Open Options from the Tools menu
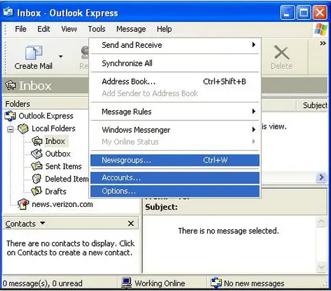 pos(175,191)
